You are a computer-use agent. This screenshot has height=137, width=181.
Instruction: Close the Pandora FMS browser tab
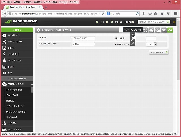point(40,7)
